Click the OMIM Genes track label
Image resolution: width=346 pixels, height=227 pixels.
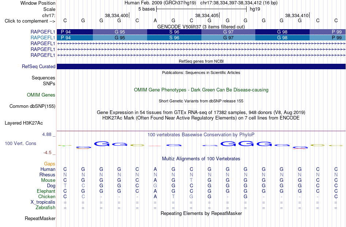click(x=41, y=95)
